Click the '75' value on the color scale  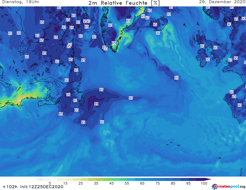tap(157, 183)
